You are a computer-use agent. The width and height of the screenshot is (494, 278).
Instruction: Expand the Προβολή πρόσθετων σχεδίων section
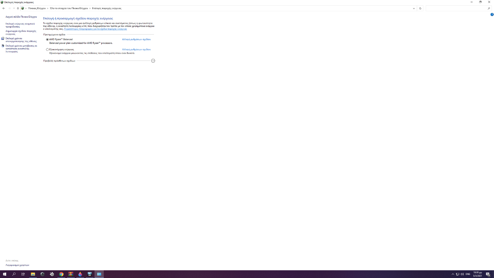click(153, 61)
